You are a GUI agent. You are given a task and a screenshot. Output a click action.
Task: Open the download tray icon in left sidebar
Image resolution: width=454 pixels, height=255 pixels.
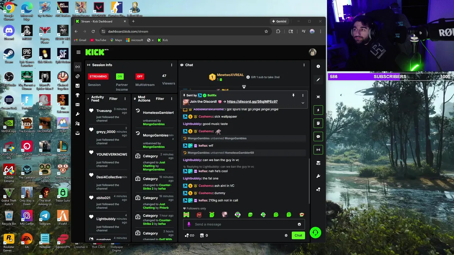click(x=78, y=133)
